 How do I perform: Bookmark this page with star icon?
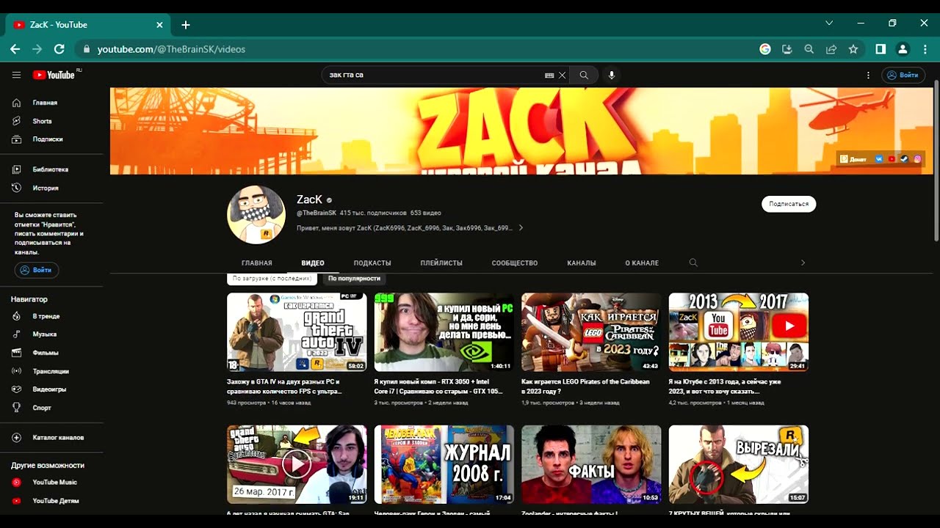point(853,49)
